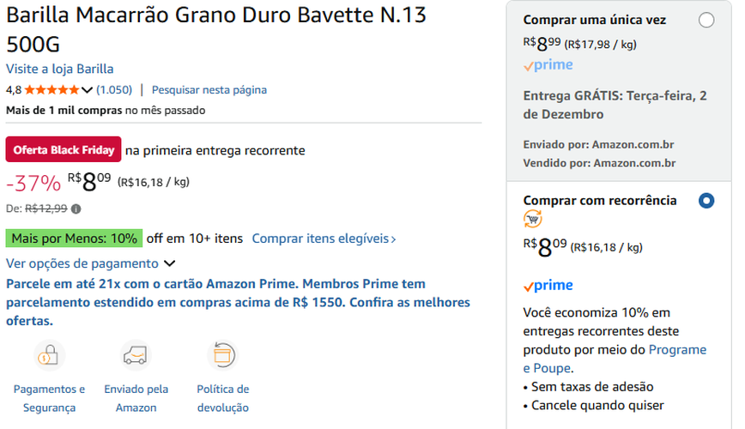
Task: Open Visite a loja Barilla link
Action: point(60,69)
